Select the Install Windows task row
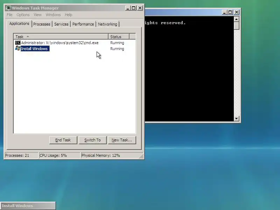The image size is (280, 210). click(75, 49)
